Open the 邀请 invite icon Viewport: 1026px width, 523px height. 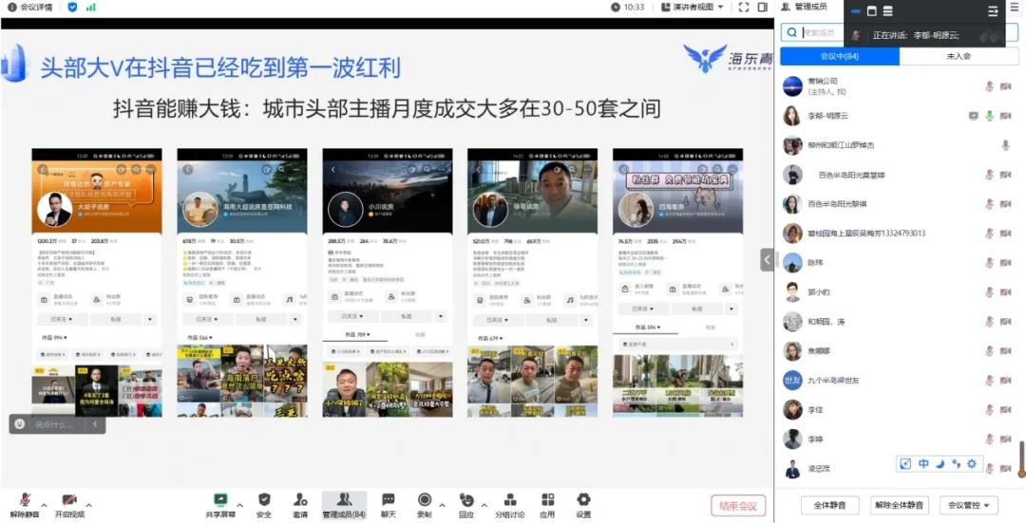point(300,499)
